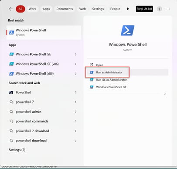
Task: Switch to the Apps filter tab
Action: [x=46, y=9]
